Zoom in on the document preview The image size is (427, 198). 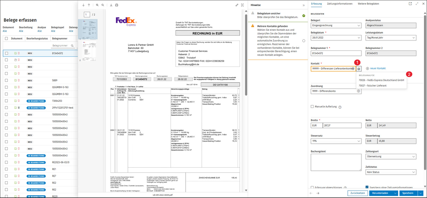click(x=97, y=5)
